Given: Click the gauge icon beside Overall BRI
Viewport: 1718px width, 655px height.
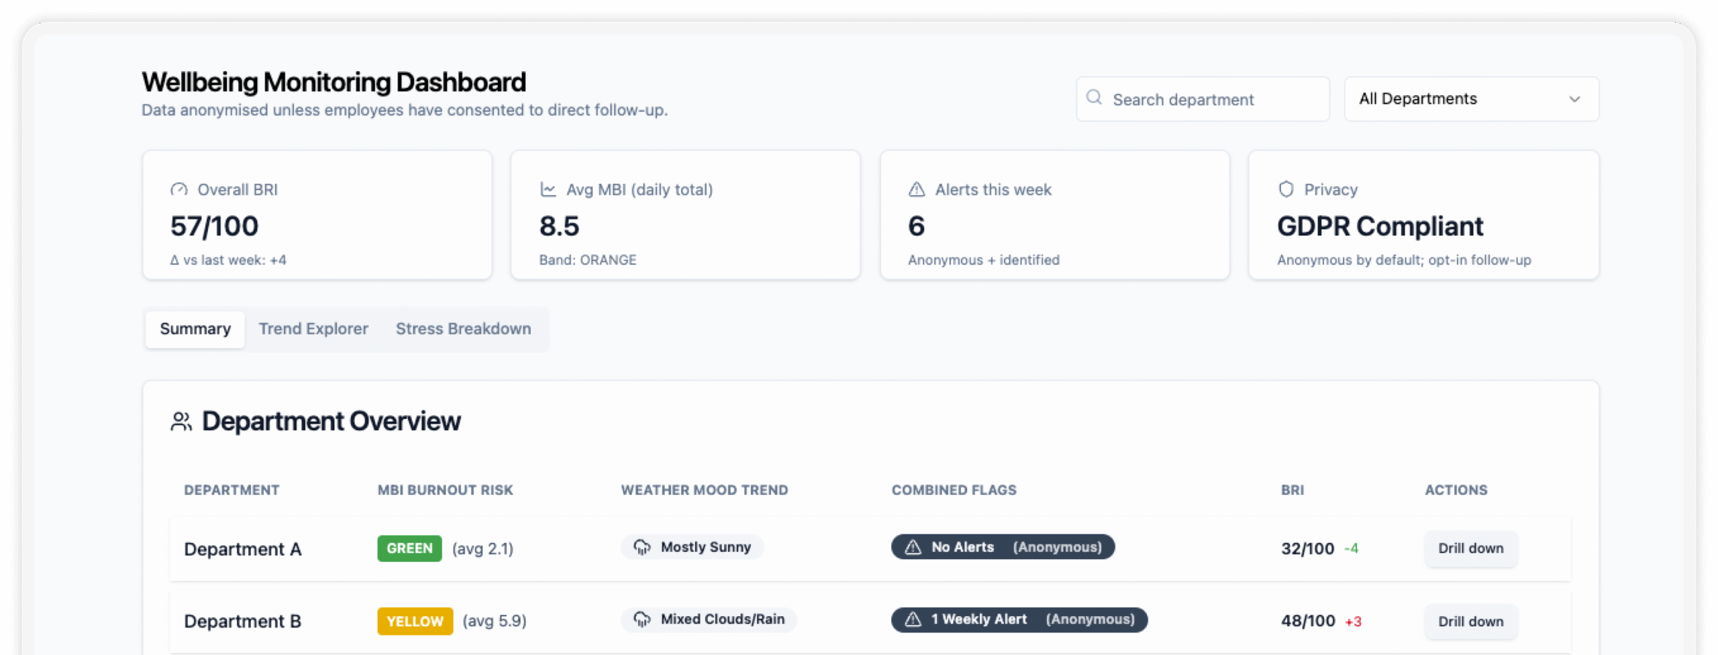Looking at the screenshot, I should (179, 190).
